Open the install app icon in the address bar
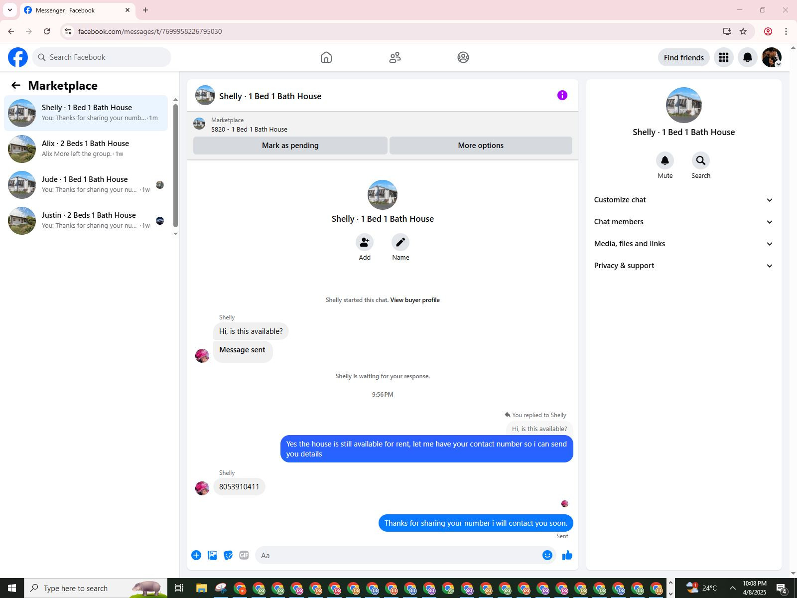The width and height of the screenshot is (797, 598). [727, 31]
